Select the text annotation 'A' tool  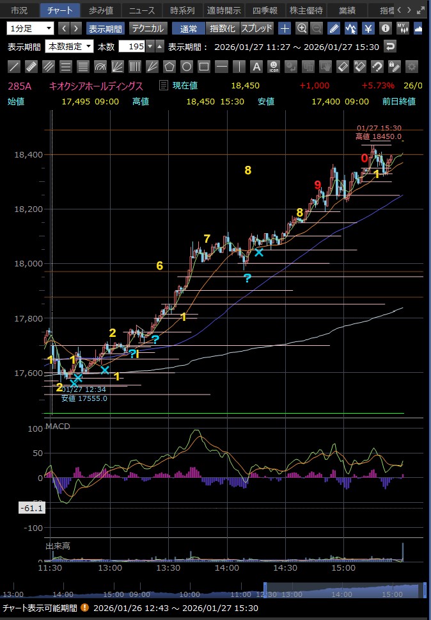pyautogui.click(x=256, y=67)
